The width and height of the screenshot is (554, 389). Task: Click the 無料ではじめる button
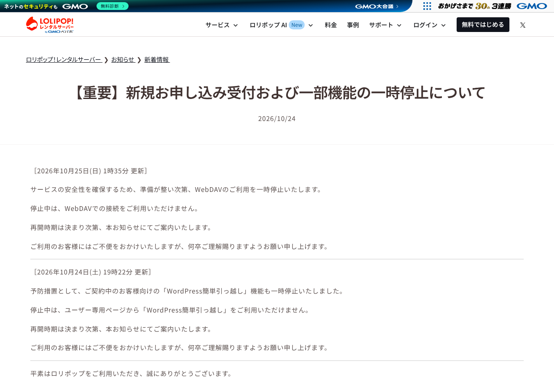(x=483, y=25)
